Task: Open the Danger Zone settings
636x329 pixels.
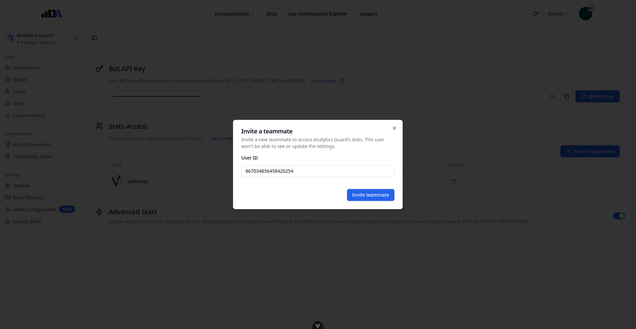Action: pos(27,221)
